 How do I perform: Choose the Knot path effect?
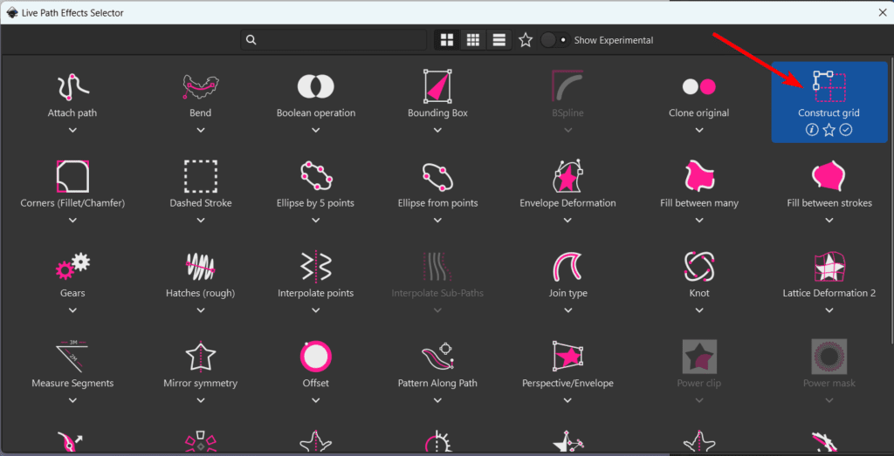click(699, 265)
